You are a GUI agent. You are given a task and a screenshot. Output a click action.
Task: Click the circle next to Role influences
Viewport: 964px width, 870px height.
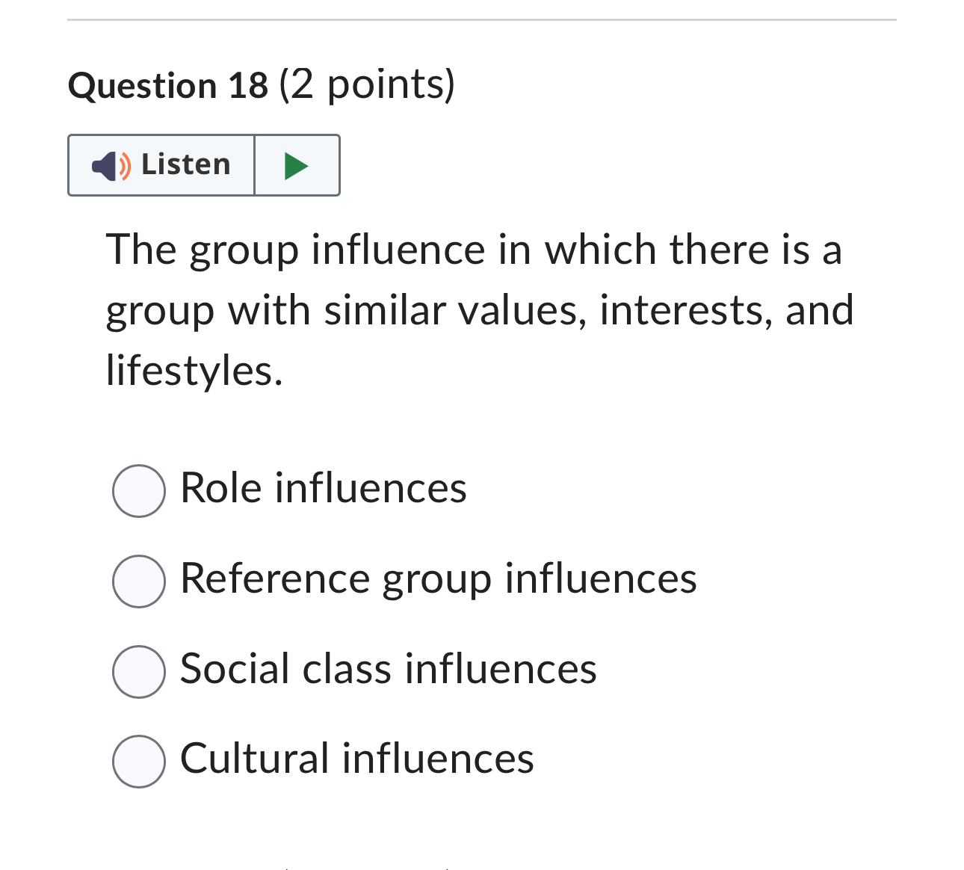point(138,490)
